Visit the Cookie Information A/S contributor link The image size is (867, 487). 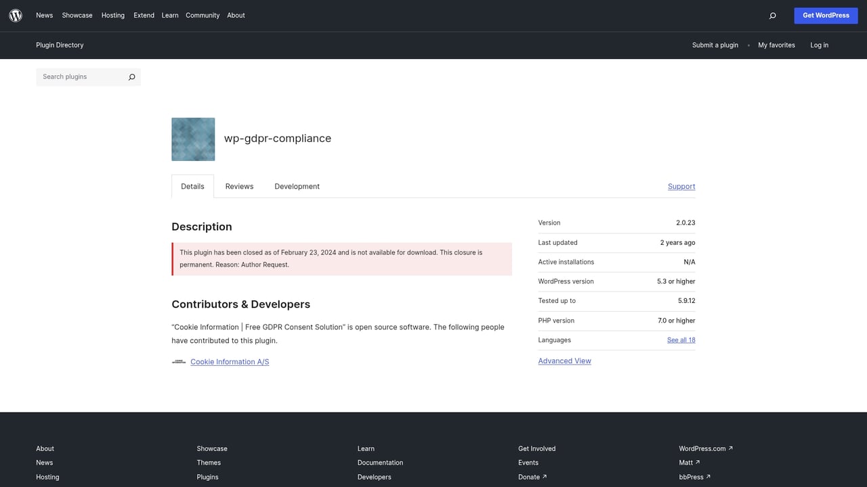pyautogui.click(x=229, y=361)
